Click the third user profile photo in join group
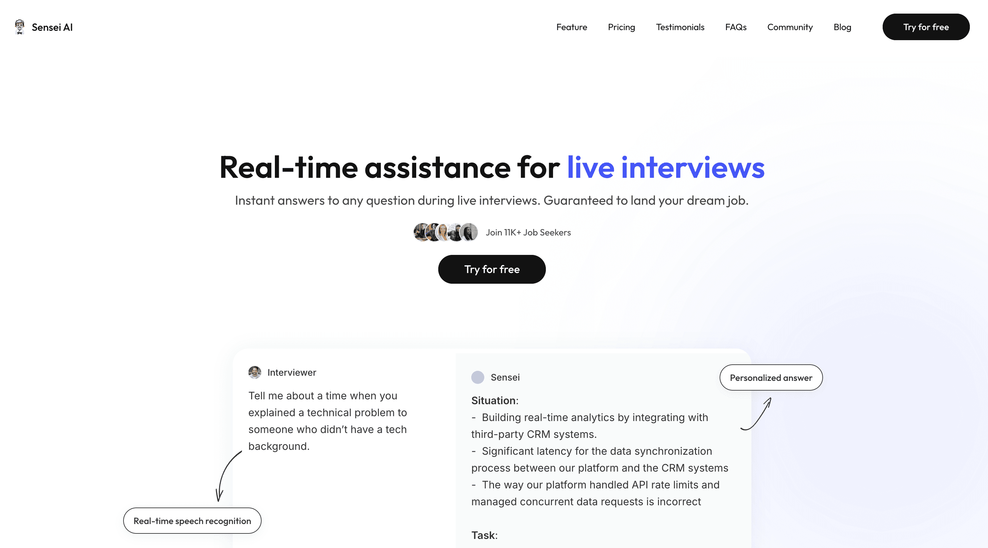988x548 pixels. point(445,232)
